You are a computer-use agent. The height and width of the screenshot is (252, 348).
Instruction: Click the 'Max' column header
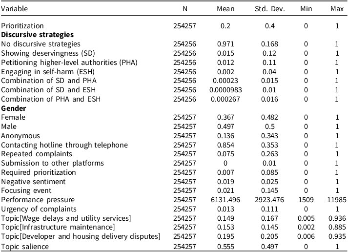point(337,9)
